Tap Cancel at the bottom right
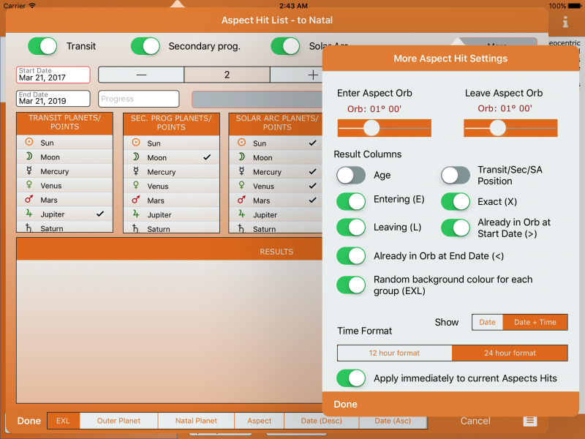The height and width of the screenshot is (439, 585). [x=475, y=421]
